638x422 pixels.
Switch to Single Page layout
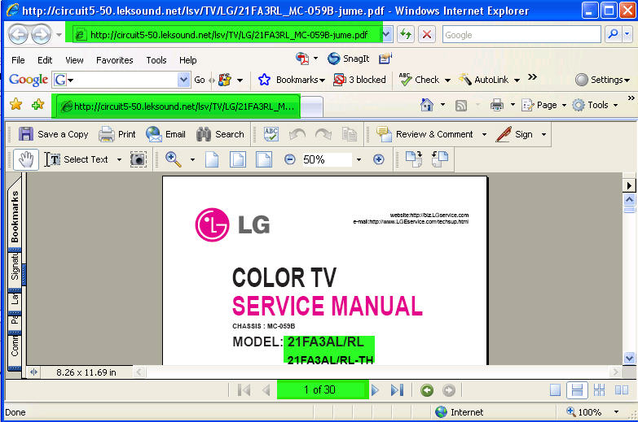pos(555,390)
